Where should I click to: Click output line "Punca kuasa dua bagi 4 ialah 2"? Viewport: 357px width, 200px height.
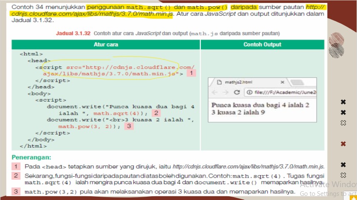coord(260,105)
